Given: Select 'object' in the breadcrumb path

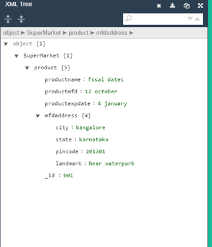Looking at the screenshot, I should tap(11, 33).
